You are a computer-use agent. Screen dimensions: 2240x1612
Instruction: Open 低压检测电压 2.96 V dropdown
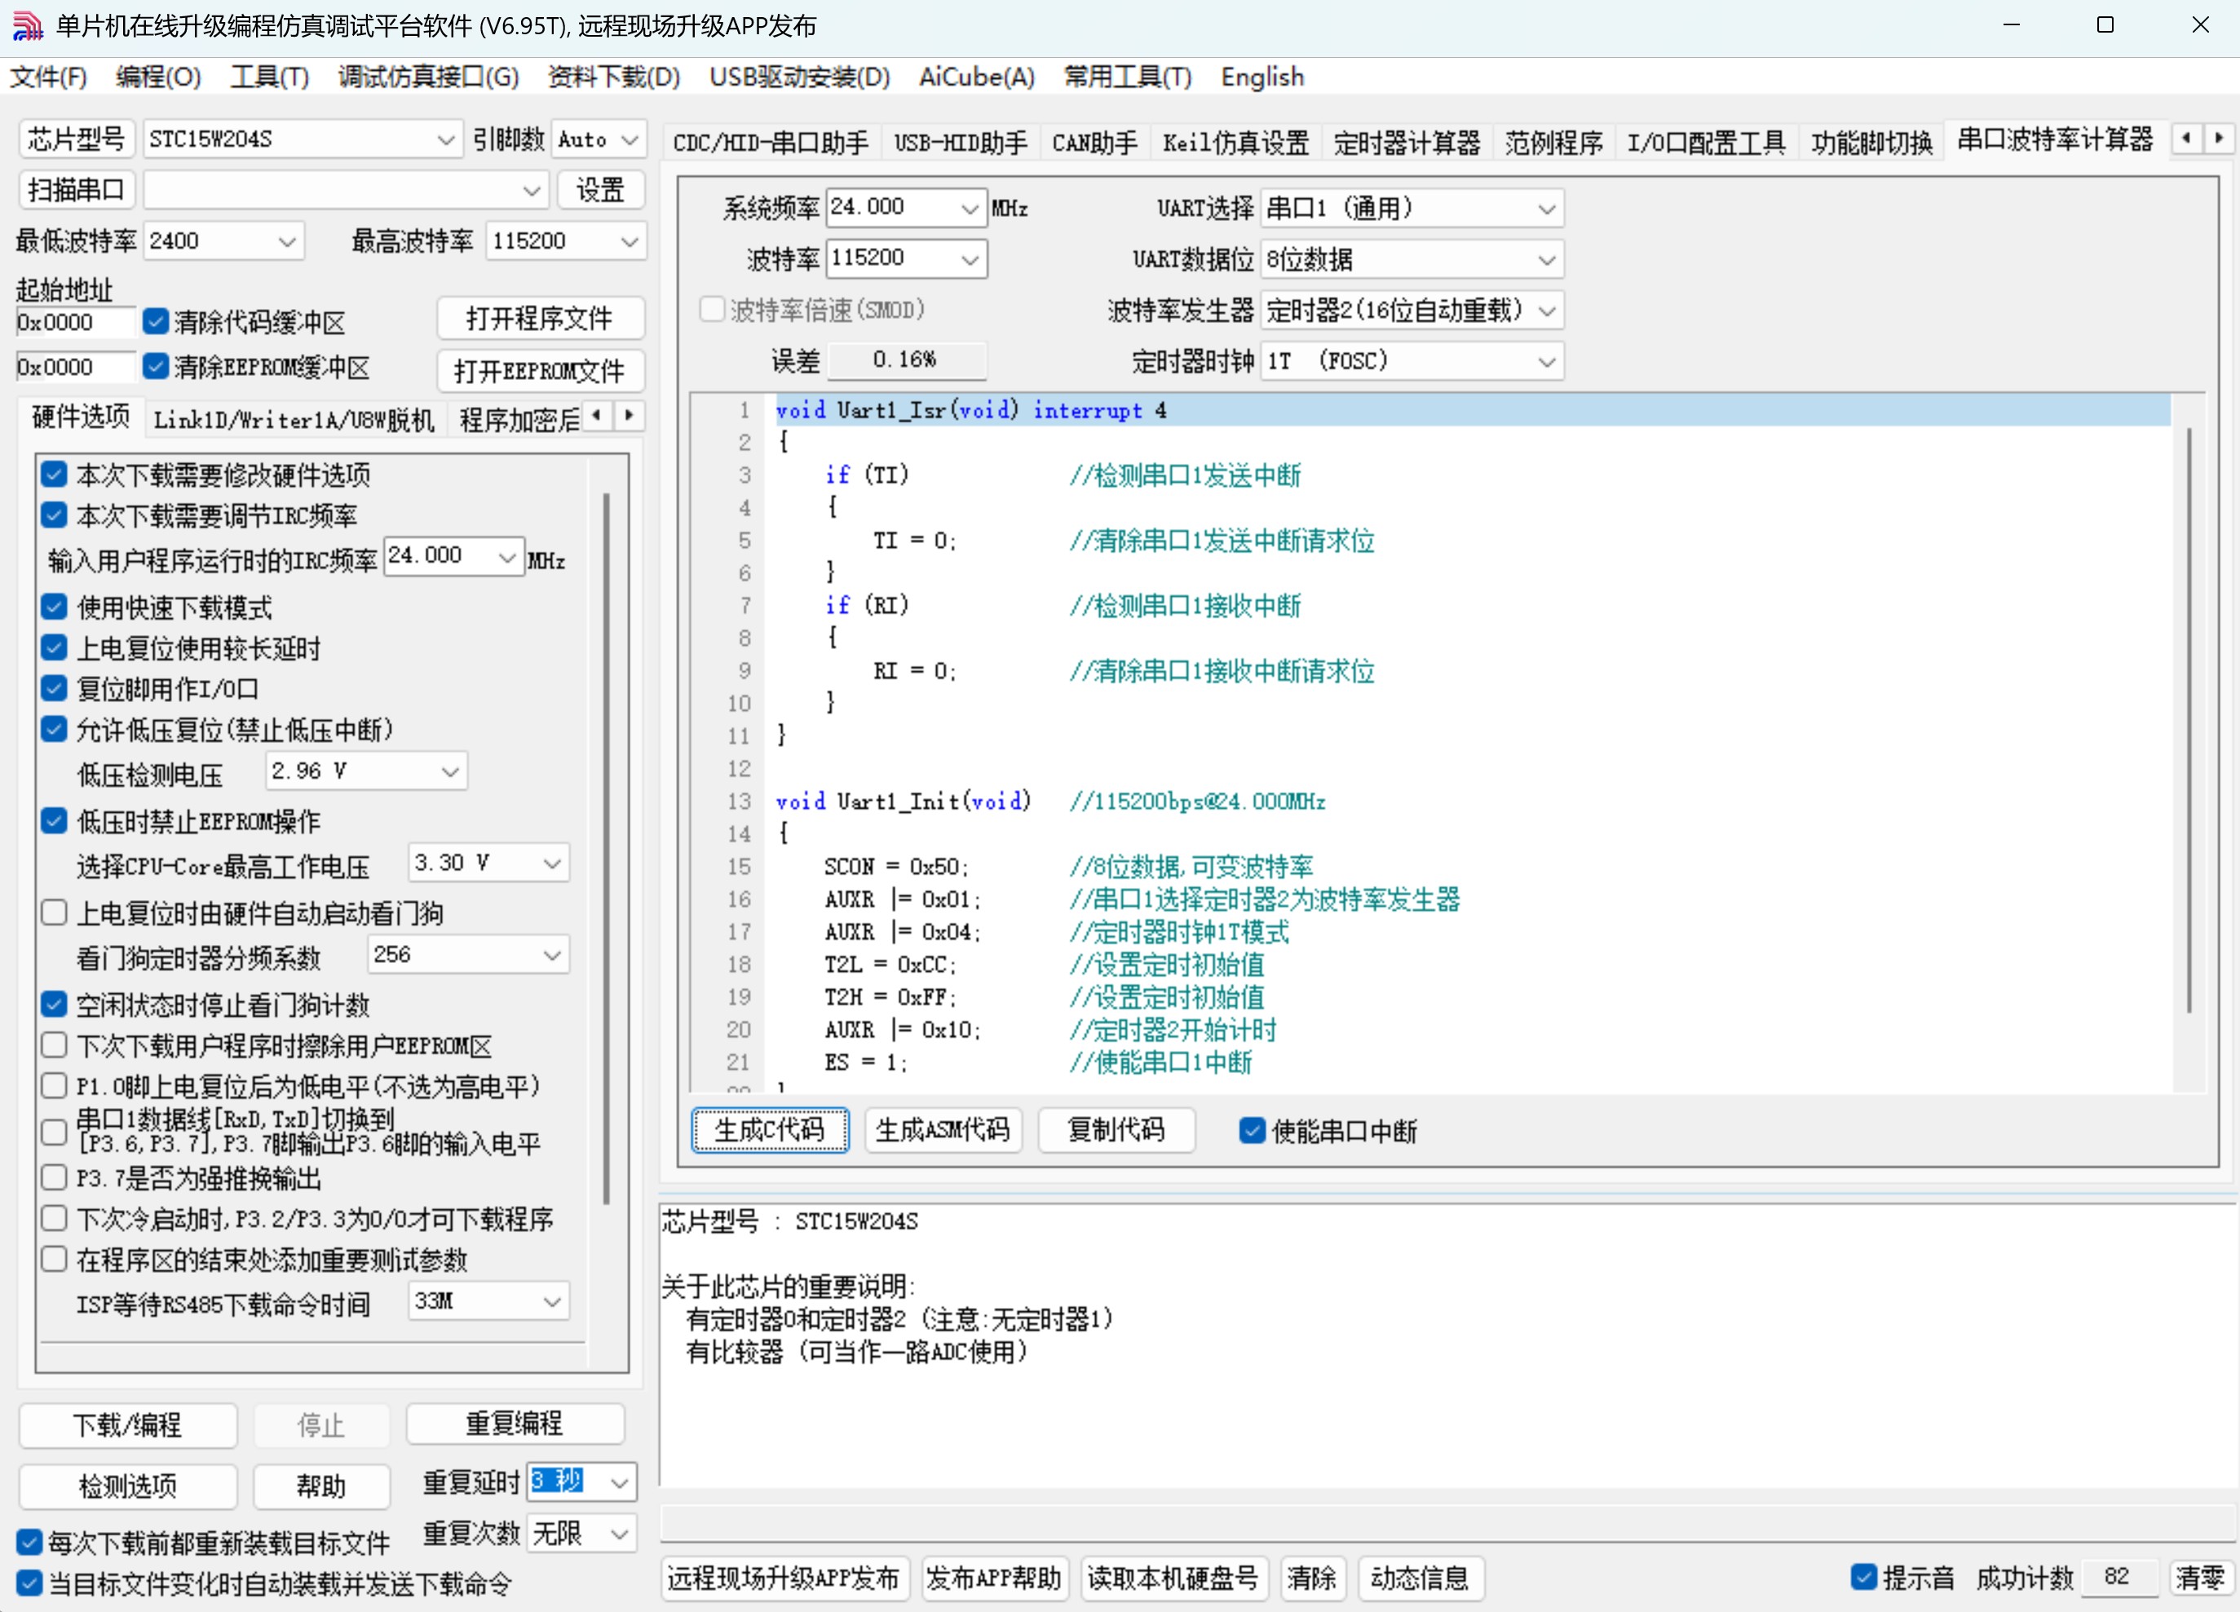tap(366, 771)
